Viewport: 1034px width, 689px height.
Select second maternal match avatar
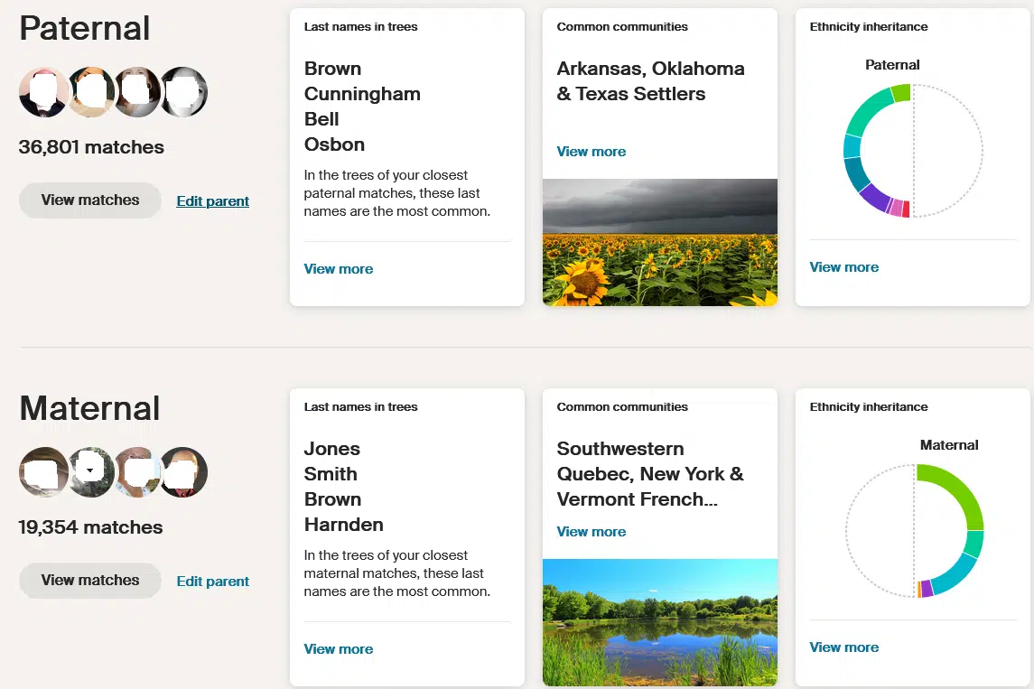(92, 472)
